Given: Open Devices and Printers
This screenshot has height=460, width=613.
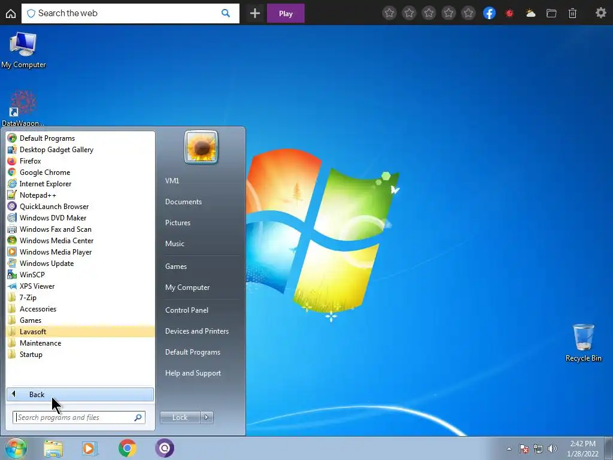Looking at the screenshot, I should coord(196,331).
